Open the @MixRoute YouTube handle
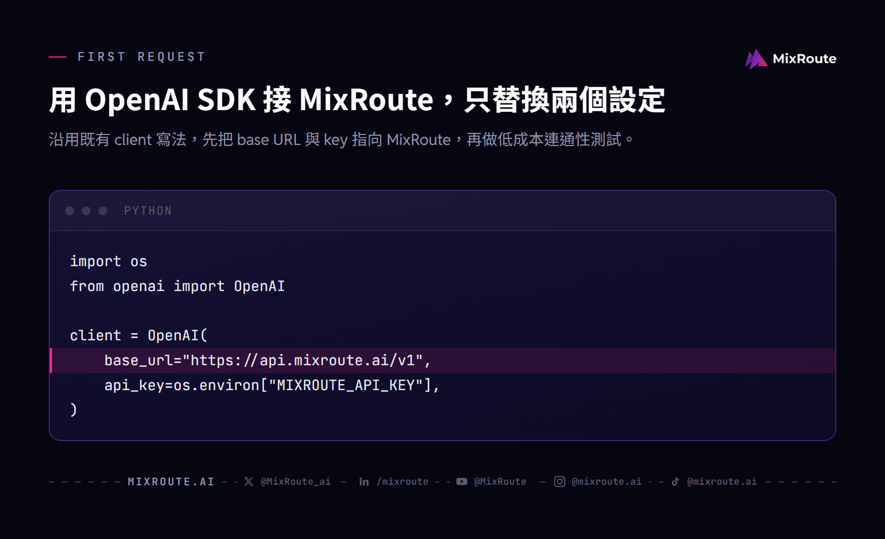This screenshot has height=539, width=885. pos(500,481)
